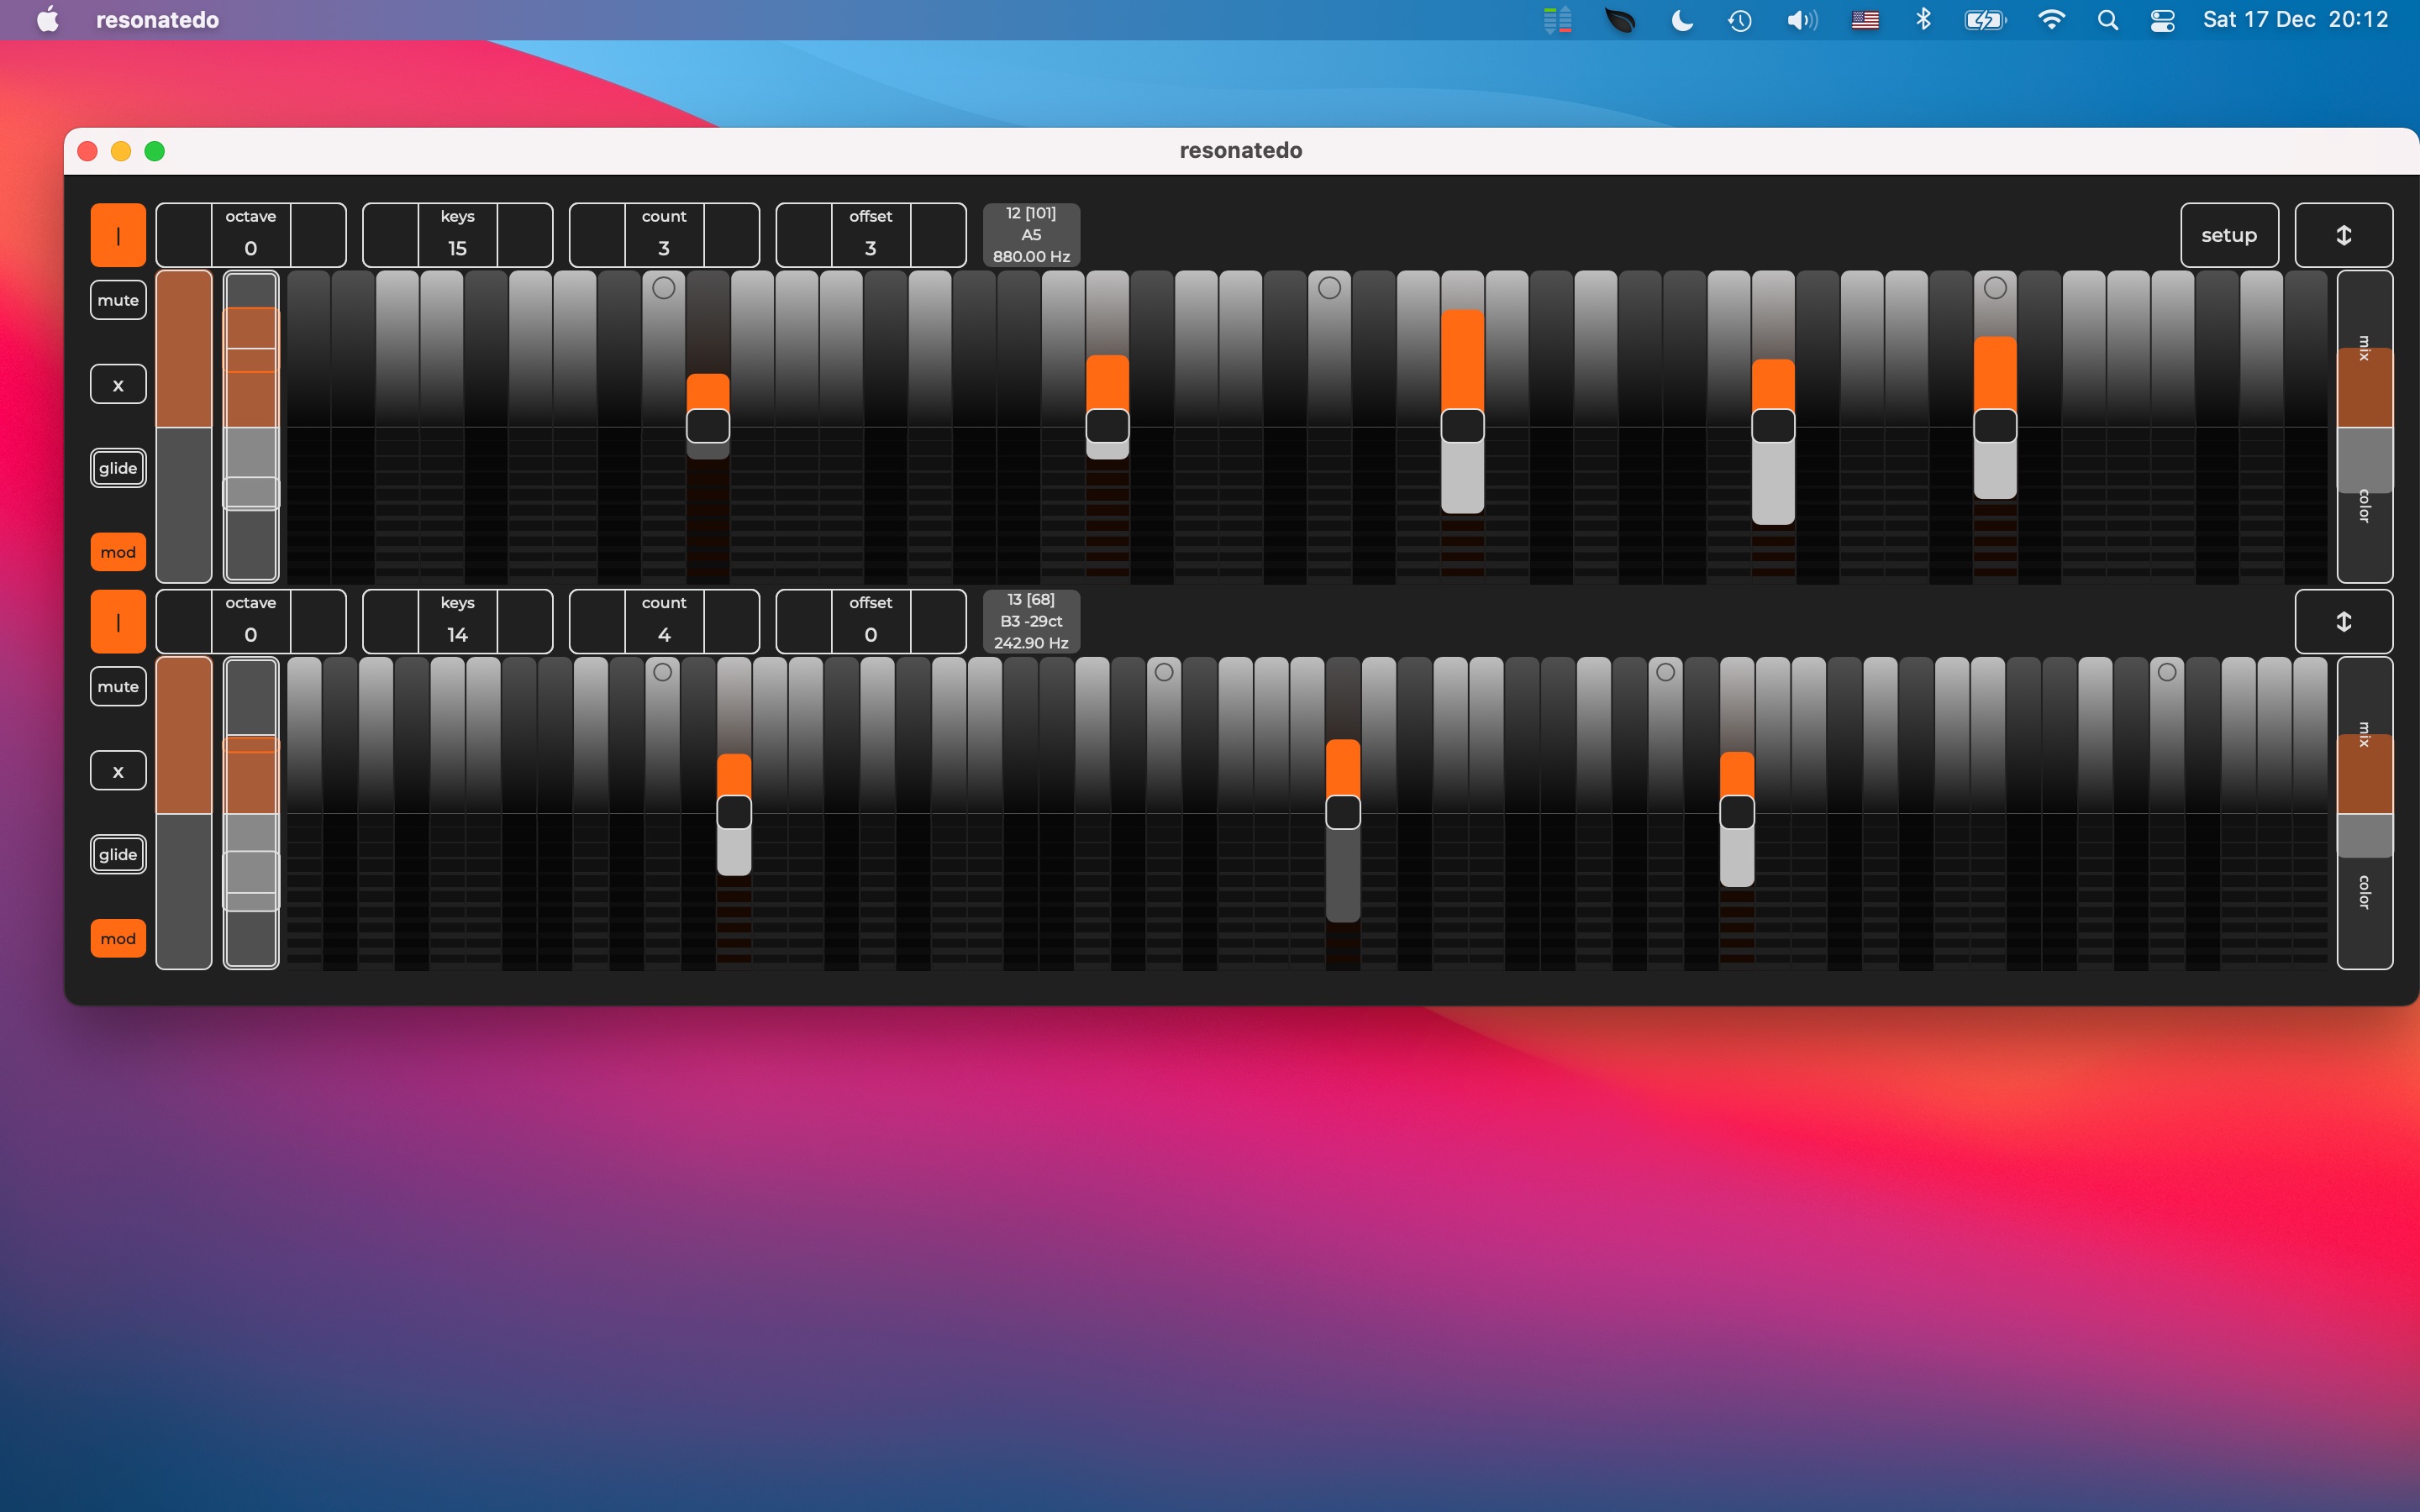
Task: Click the last active resonator handle in top bank
Action: click(1995, 426)
